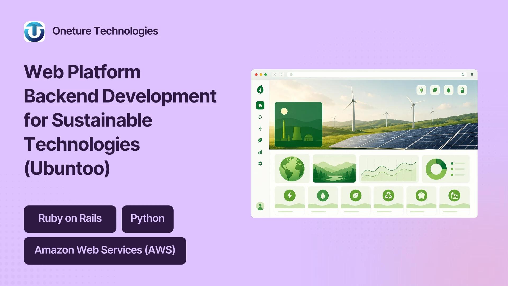Click the water drop button on banner
The width and height of the screenshot is (508, 286).
point(449,90)
